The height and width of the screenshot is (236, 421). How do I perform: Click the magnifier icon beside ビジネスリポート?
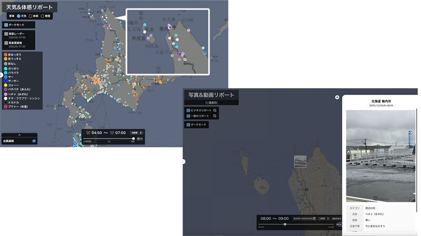pos(215,111)
